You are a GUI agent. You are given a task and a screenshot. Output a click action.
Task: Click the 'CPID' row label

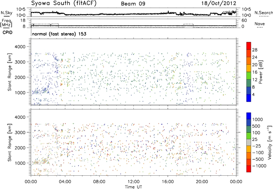[x=8, y=32]
